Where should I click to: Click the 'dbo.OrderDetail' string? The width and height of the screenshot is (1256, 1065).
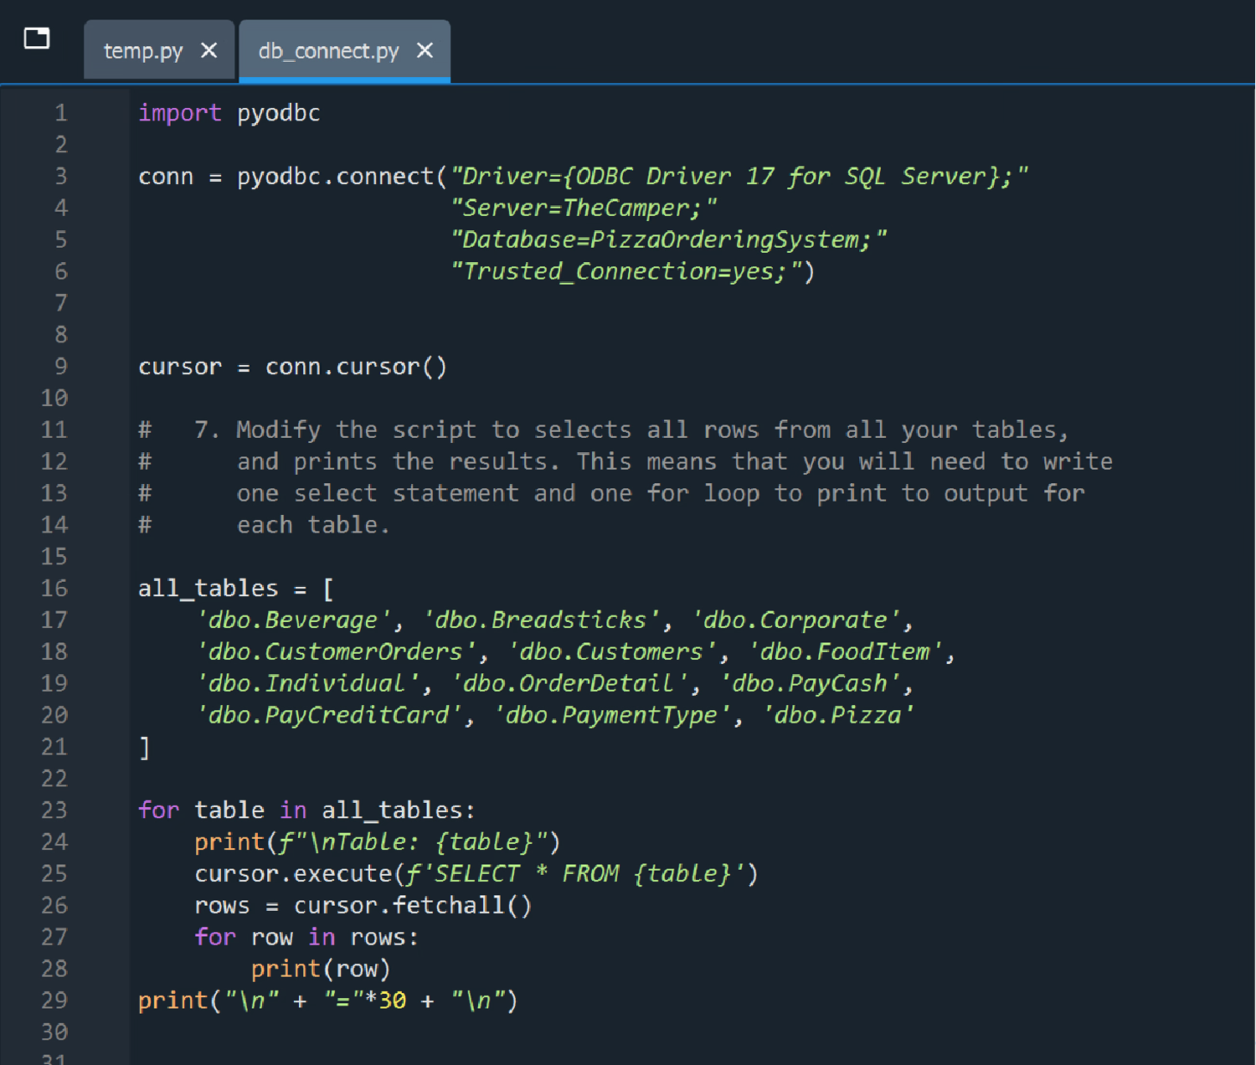tap(569, 684)
